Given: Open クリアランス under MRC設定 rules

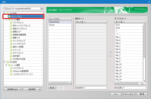Looking at the screenshot, I should (x=18, y=68).
